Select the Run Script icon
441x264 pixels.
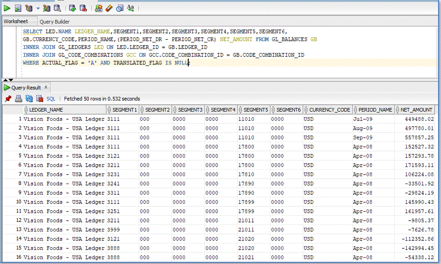17,7
